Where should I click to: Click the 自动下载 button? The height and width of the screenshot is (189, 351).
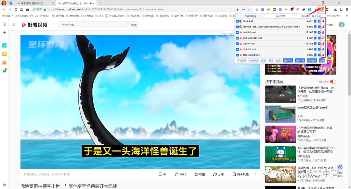coord(300,61)
